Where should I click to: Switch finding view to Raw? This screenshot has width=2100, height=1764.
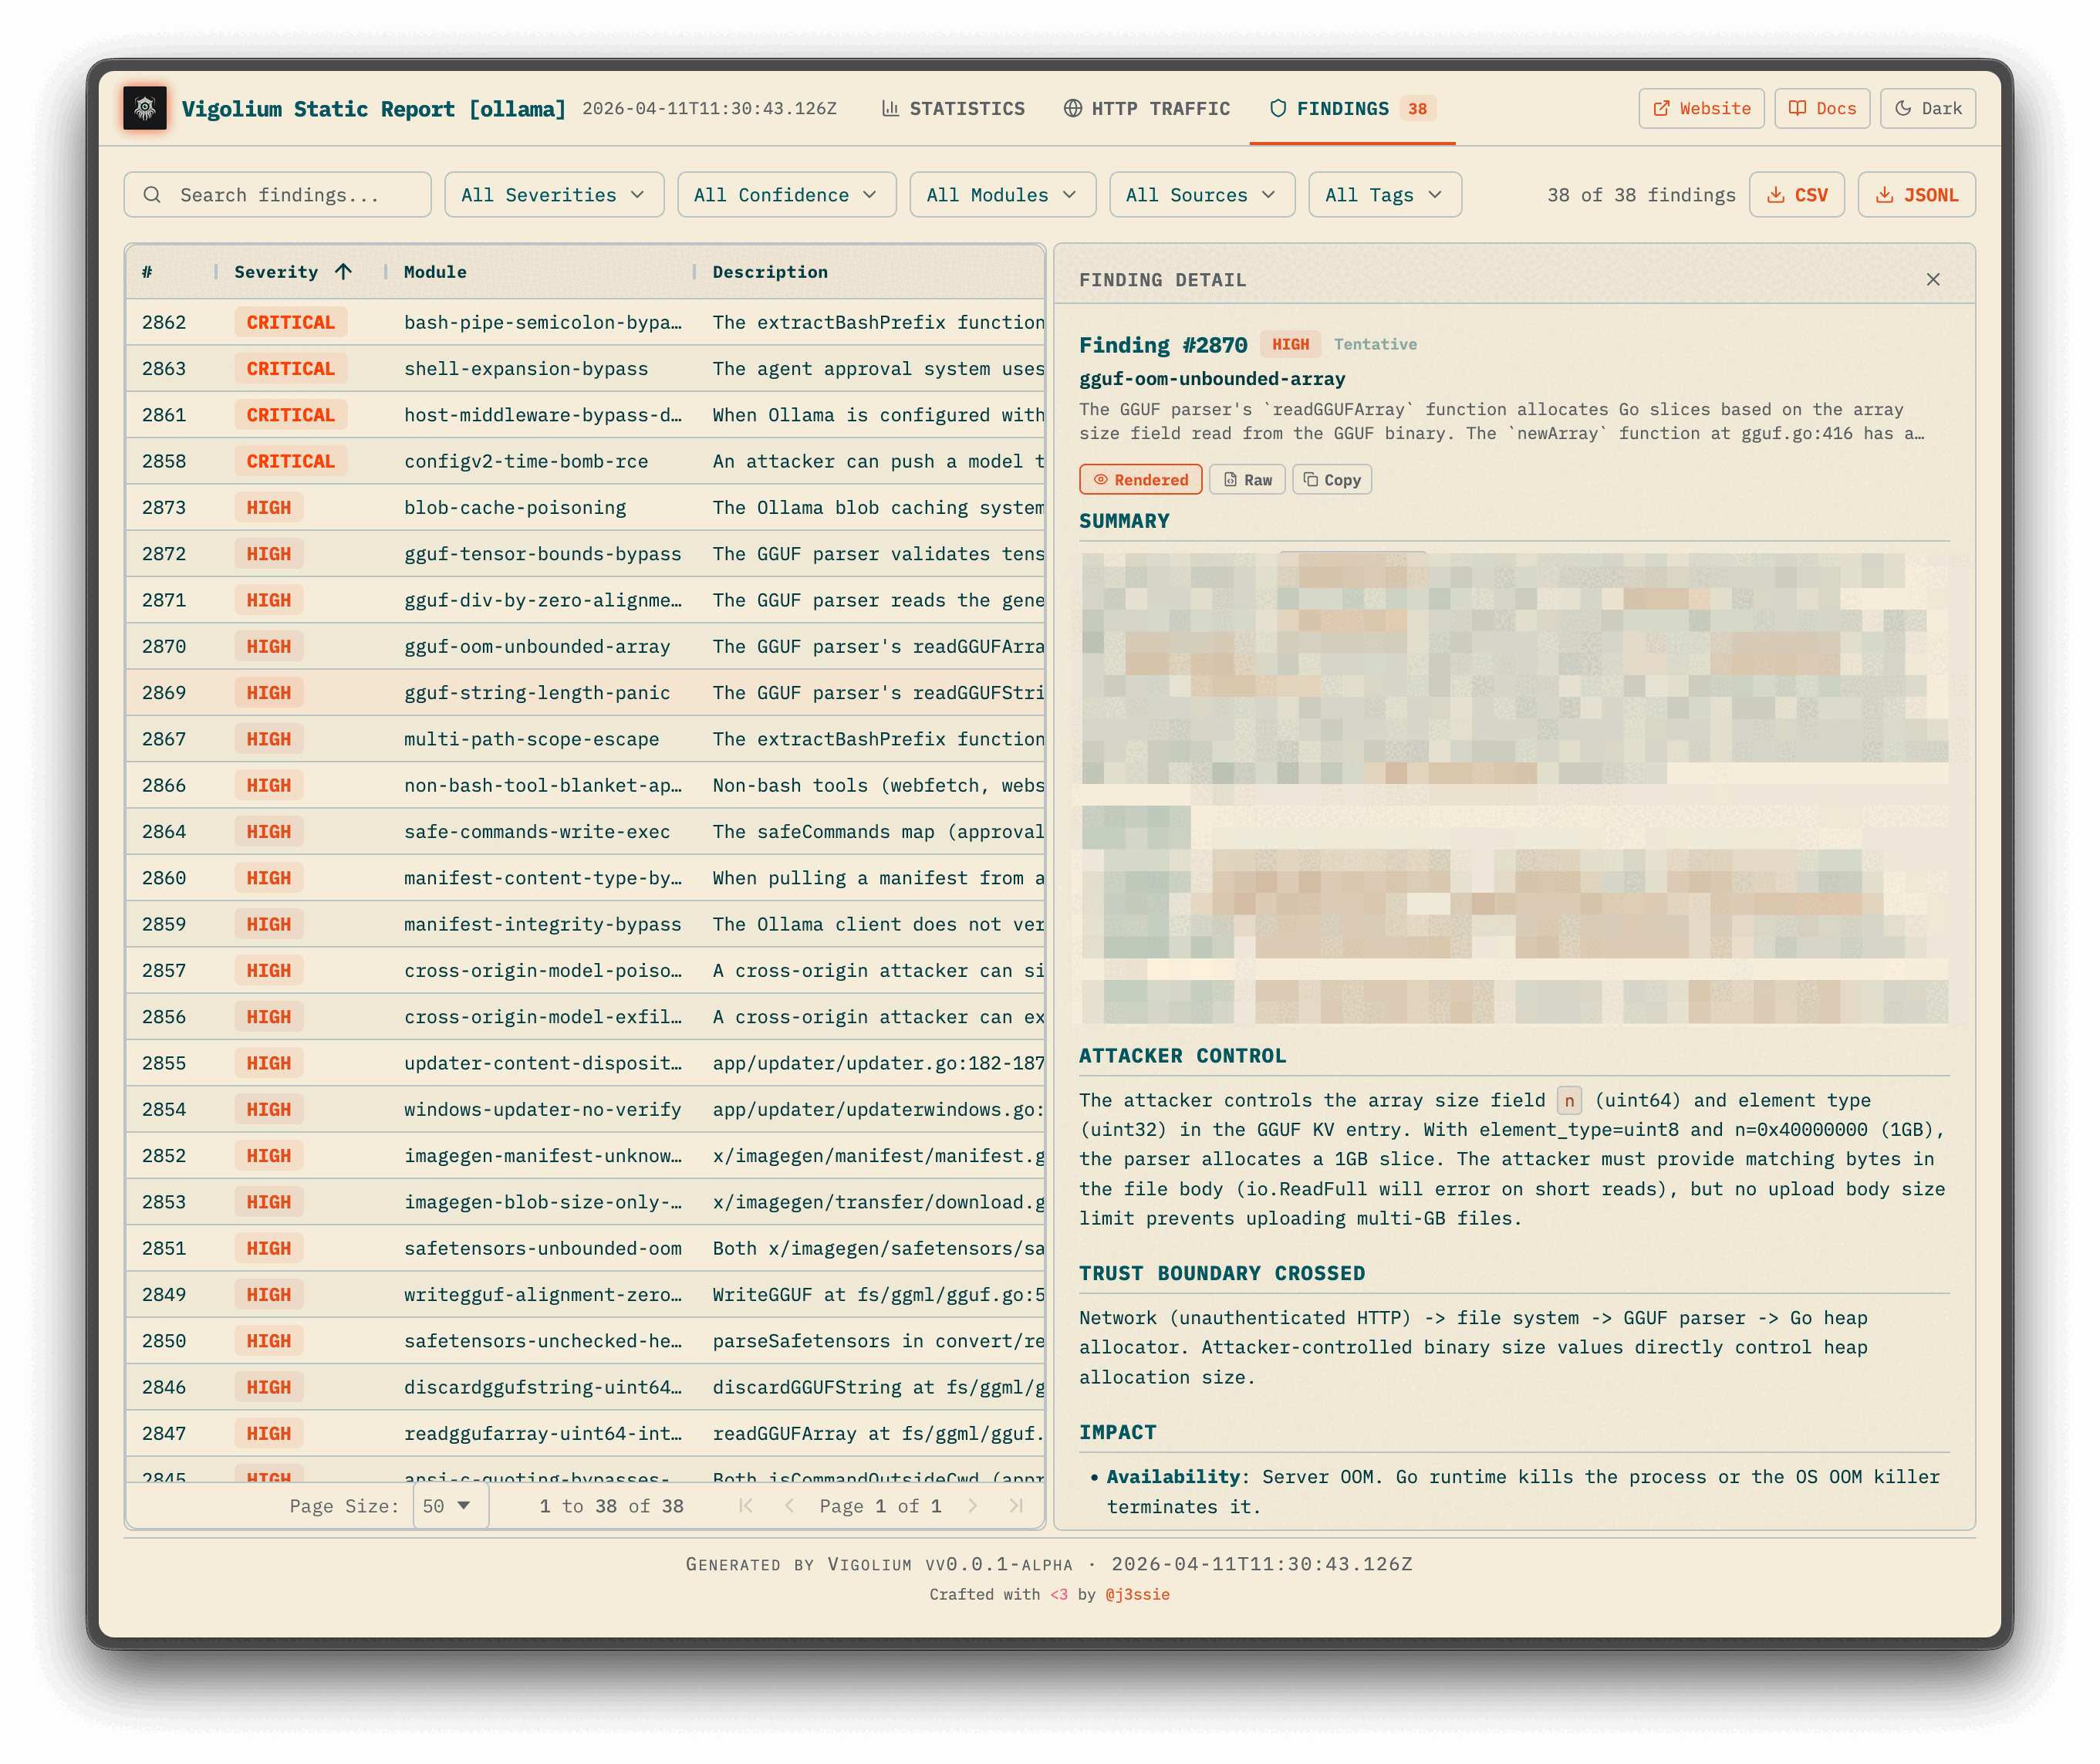1247,479
